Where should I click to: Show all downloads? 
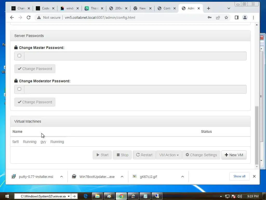point(239,176)
